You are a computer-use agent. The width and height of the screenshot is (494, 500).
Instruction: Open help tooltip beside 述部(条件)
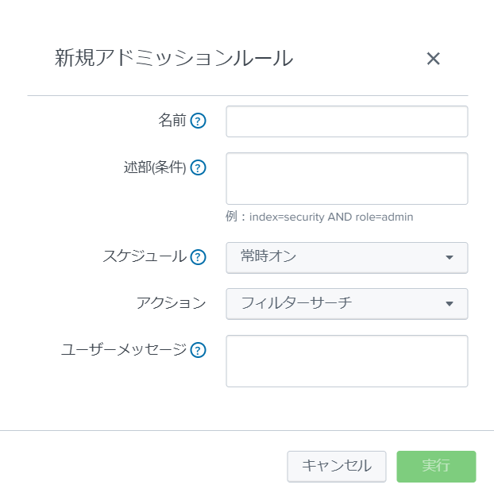click(199, 168)
